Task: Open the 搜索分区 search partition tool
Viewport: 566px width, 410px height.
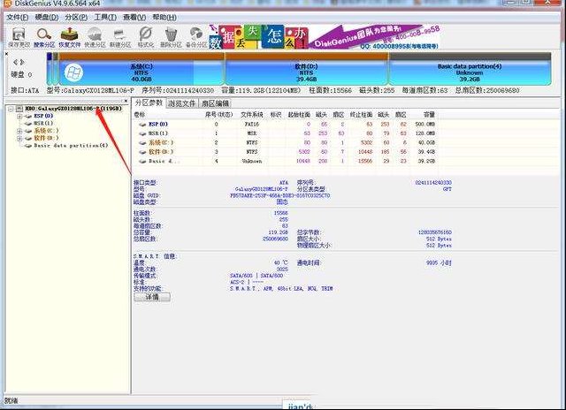Action: point(44,37)
